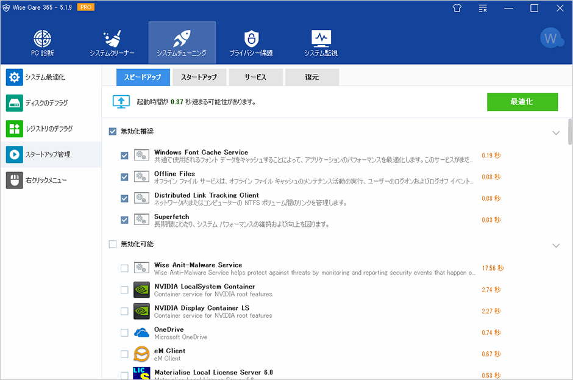Viewport: 573px width, 380px height.
Task: Click the user avatar W icon
Action: [x=552, y=38]
